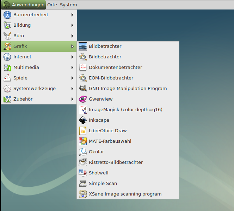Click the LibreOffice Draw icon

click(x=83, y=131)
